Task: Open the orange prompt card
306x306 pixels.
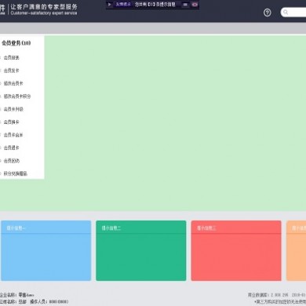Action: pyautogui.click(x=296, y=250)
